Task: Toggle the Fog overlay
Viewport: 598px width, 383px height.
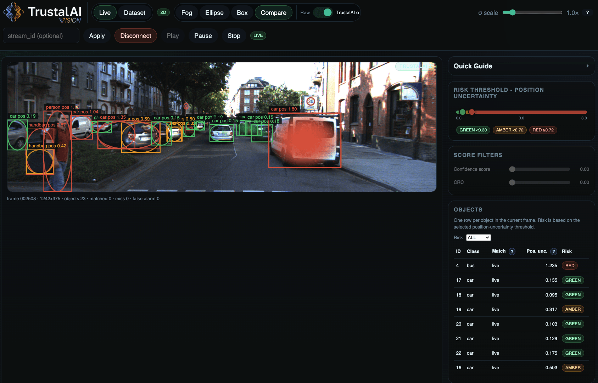Action: pyautogui.click(x=186, y=13)
